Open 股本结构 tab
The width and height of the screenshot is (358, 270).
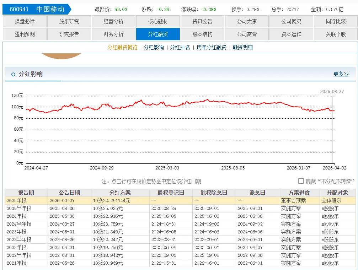202,34
